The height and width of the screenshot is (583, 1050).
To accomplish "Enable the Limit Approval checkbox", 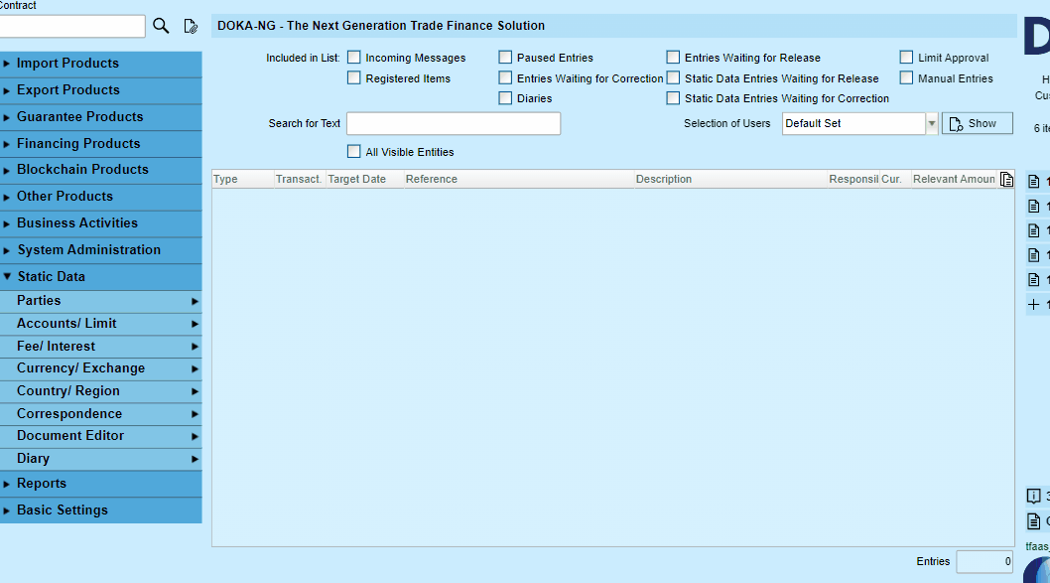I will point(907,58).
